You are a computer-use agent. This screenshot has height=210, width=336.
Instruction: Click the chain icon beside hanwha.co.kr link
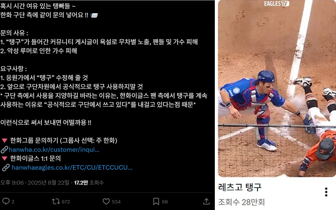coord(4,149)
